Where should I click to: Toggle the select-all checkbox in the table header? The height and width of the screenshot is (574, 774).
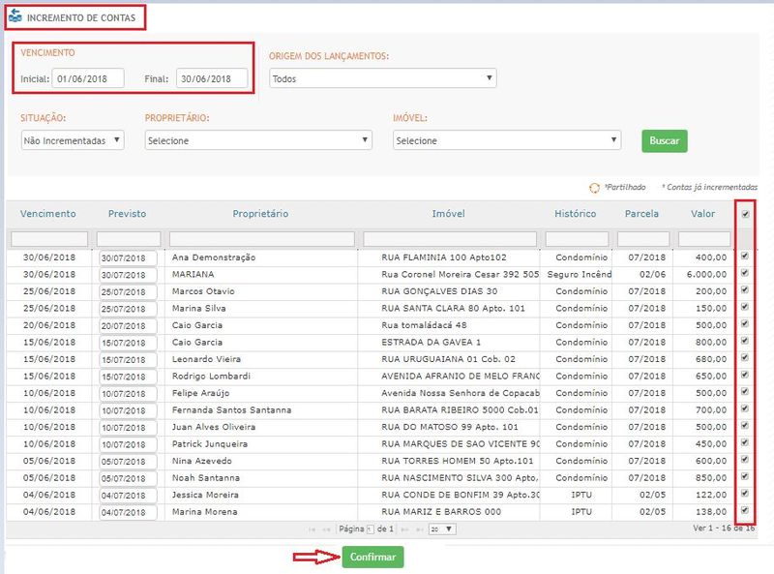tap(744, 214)
